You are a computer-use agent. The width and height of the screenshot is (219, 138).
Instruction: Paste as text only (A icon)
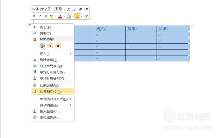pos(58,45)
